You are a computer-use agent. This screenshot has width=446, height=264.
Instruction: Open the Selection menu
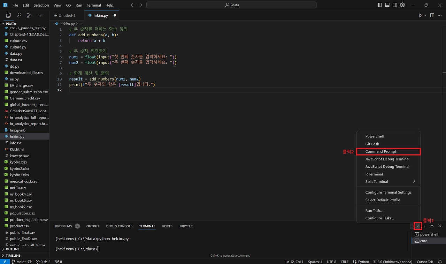coord(41,5)
